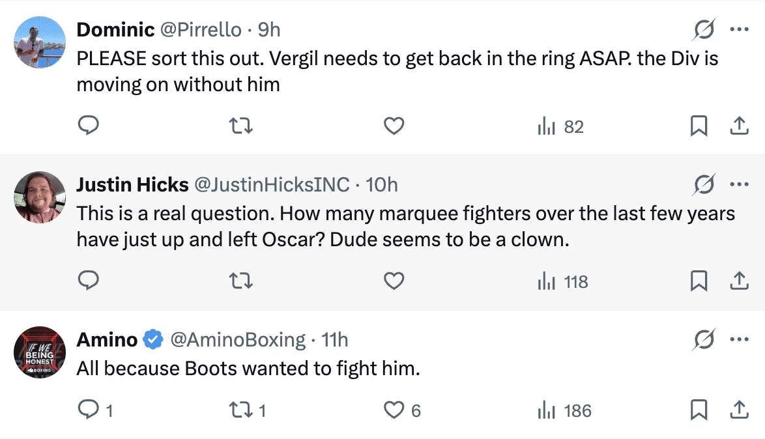Open more options on Dominic's tweet
Viewport: 765px width, 439px height.
739,29
